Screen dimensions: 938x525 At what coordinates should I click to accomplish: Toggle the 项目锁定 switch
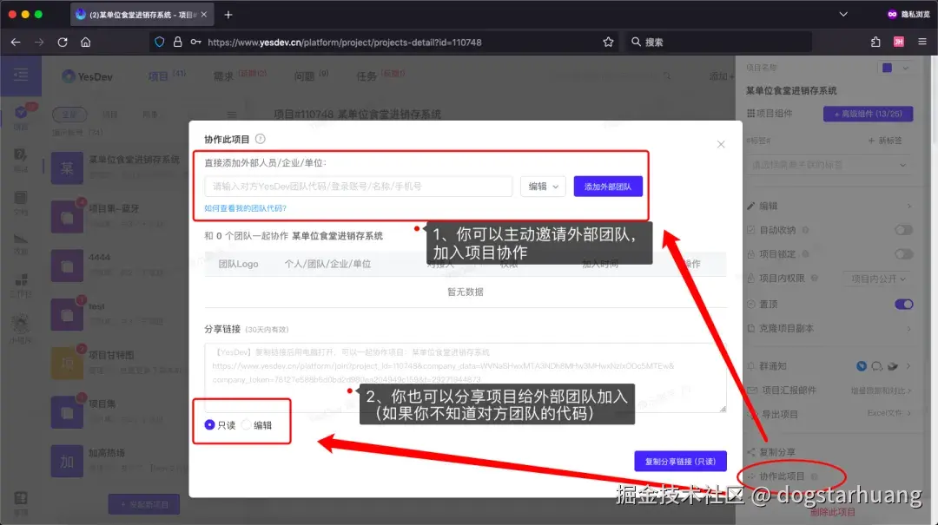click(902, 253)
